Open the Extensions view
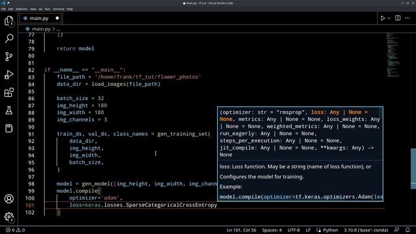The height and width of the screenshot is (234, 416). pyautogui.click(x=9, y=92)
